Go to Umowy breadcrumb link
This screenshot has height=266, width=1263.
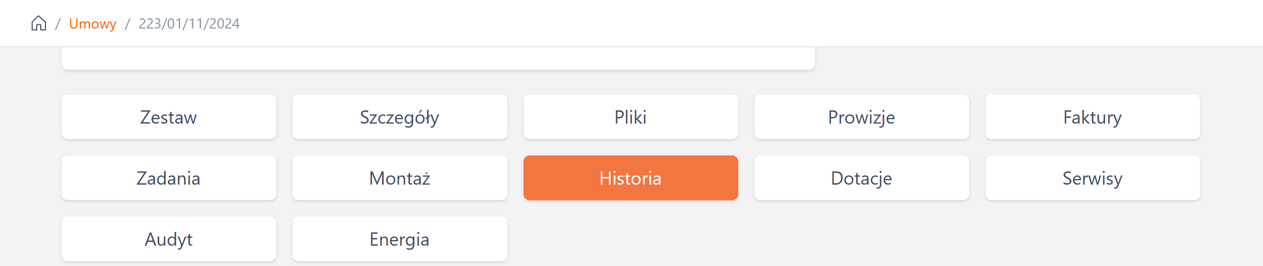(x=92, y=23)
